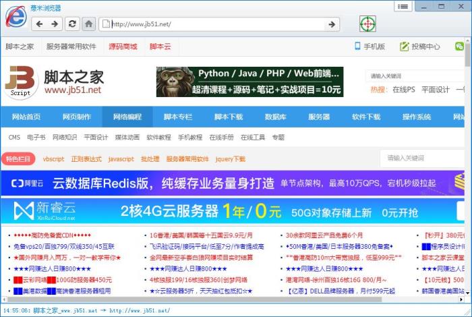Click the address bar URL field
The image size is (472, 317).
click(218, 24)
